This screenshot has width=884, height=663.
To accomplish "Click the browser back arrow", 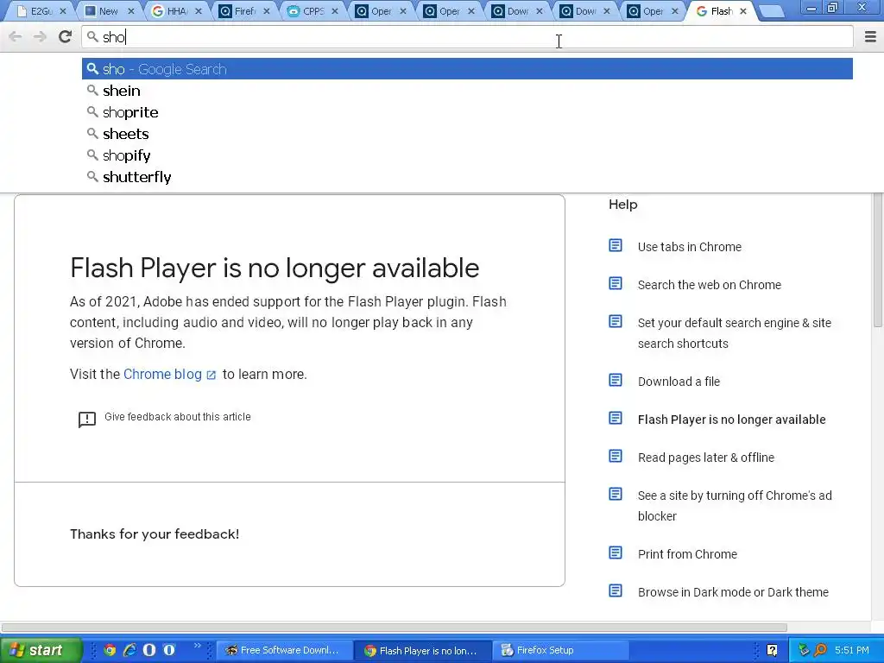I will 16,37.
